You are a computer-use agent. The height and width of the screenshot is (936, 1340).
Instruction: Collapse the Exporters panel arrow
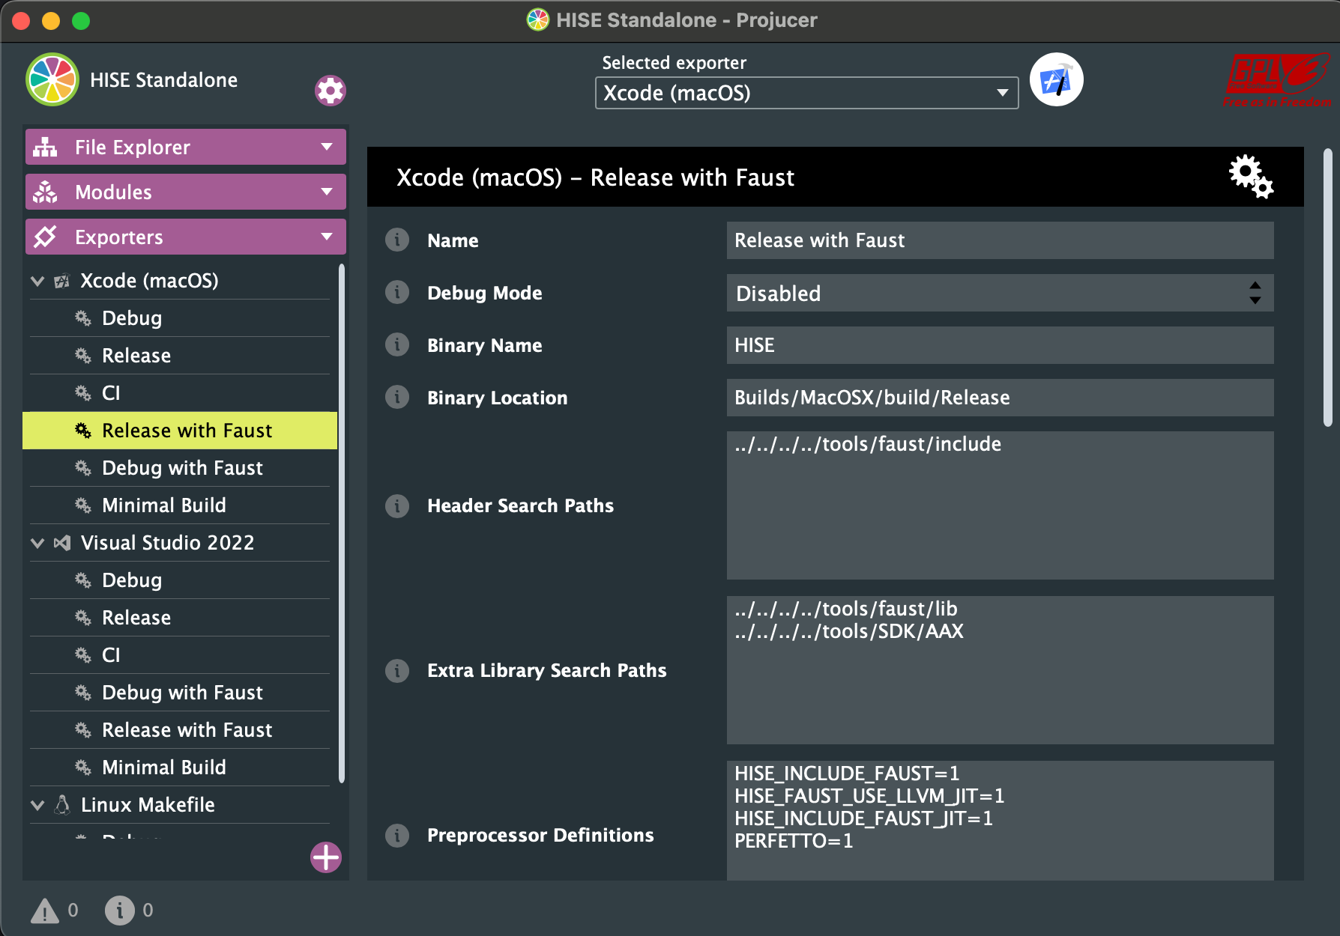tap(327, 237)
